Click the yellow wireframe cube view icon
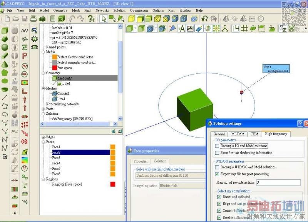The height and width of the screenshot is (222, 308). pyautogui.click(x=158, y=19)
